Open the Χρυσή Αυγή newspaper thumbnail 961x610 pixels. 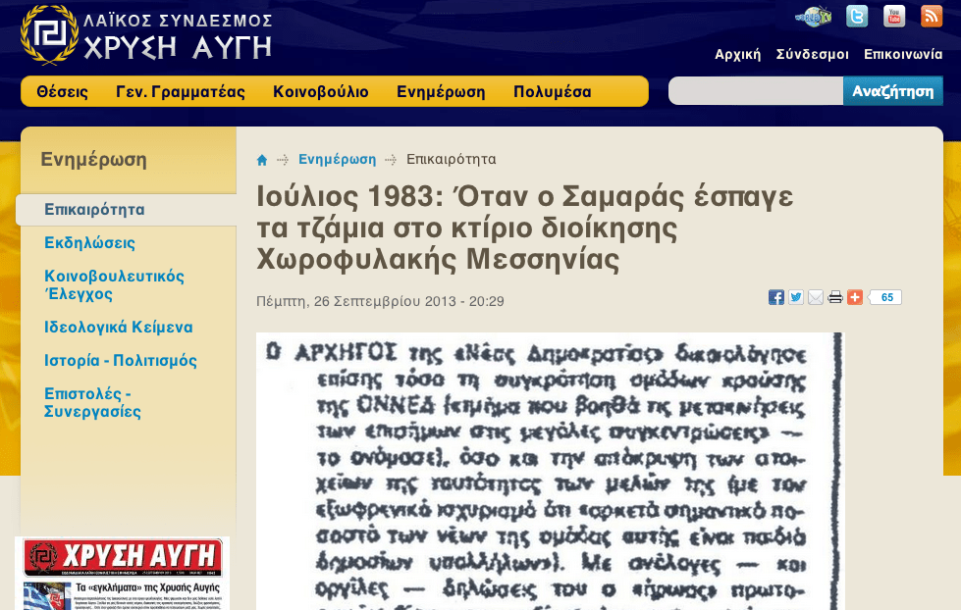[x=123, y=574]
